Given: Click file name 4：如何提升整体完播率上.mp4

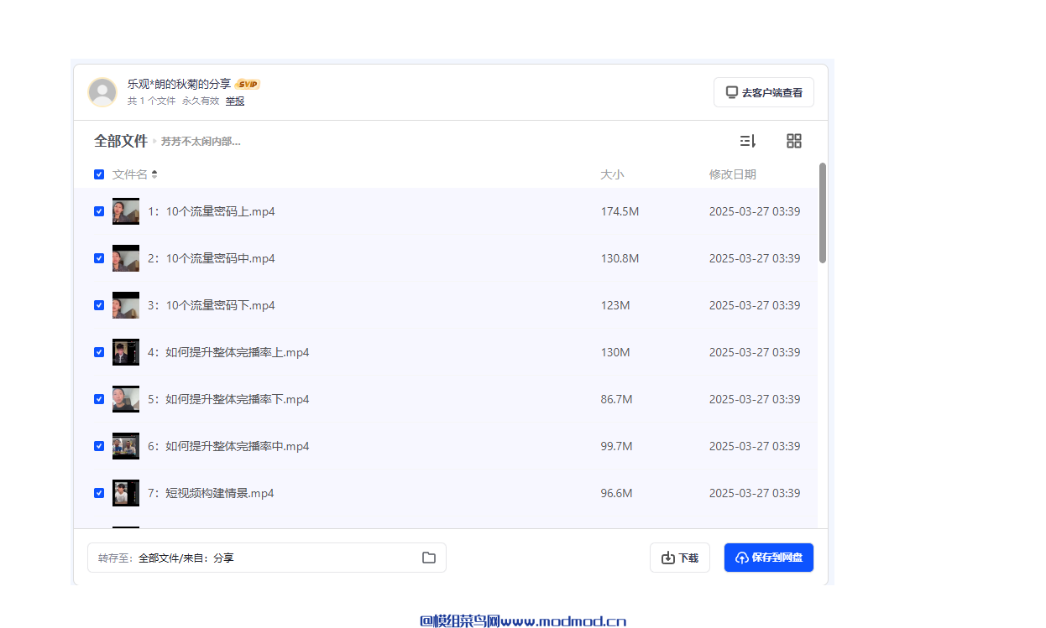Looking at the screenshot, I should pos(228,352).
